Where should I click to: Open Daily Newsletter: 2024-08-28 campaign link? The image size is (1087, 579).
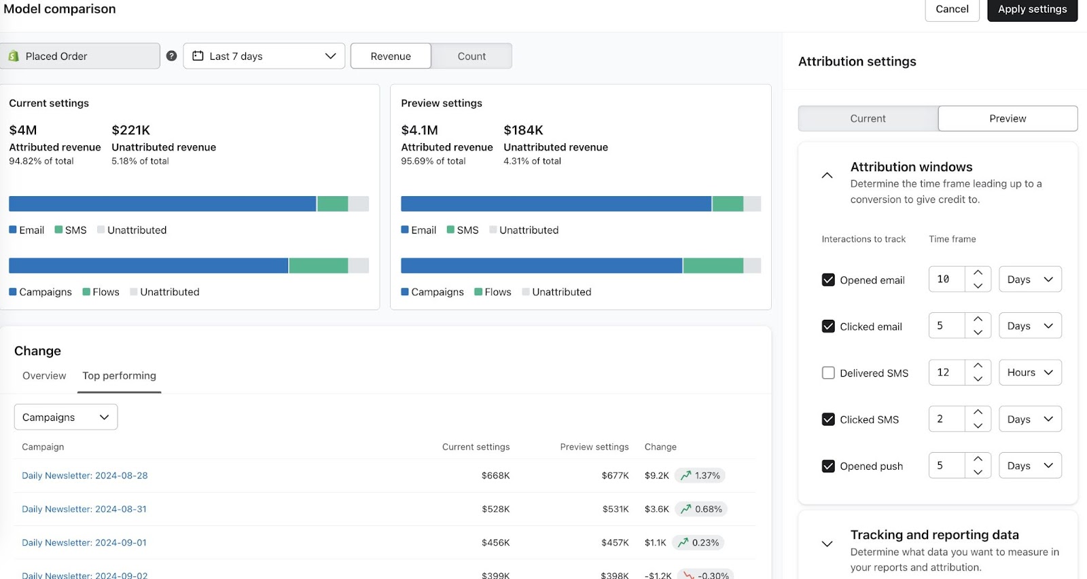pyautogui.click(x=85, y=476)
